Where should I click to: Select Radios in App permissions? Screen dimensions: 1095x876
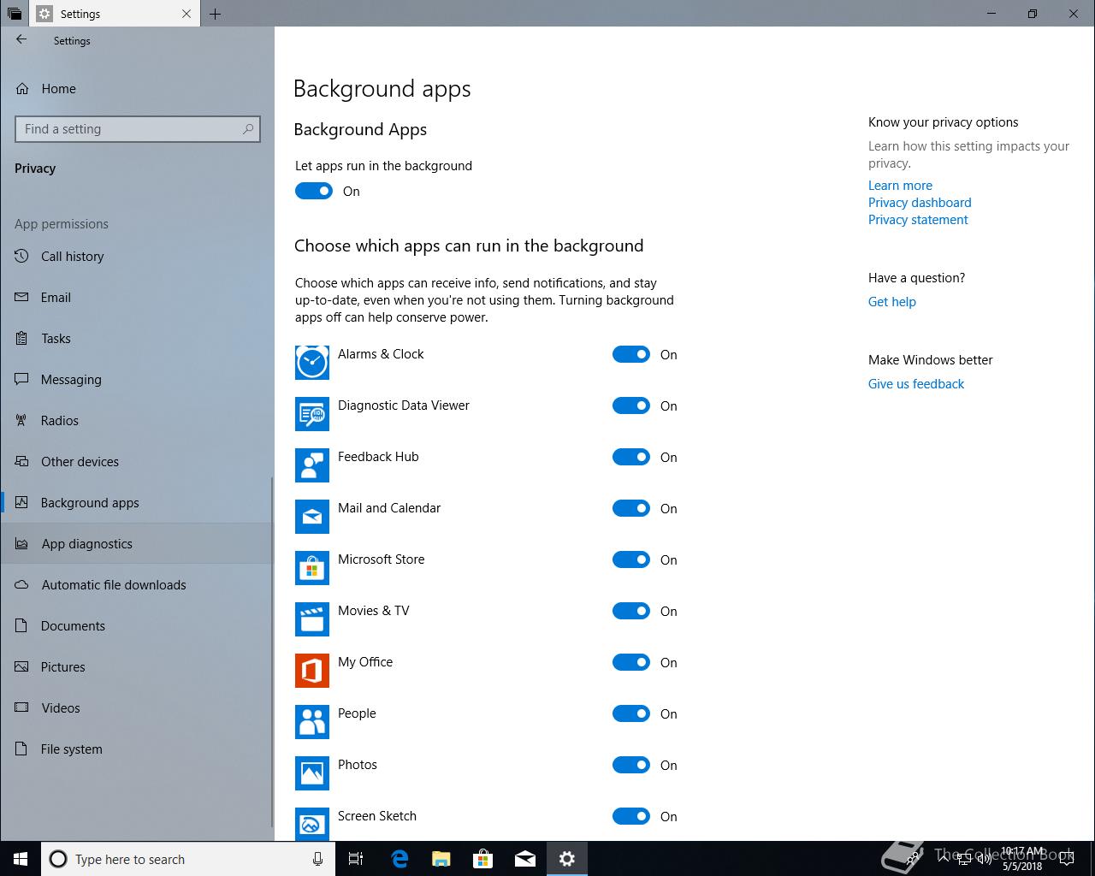137,420
